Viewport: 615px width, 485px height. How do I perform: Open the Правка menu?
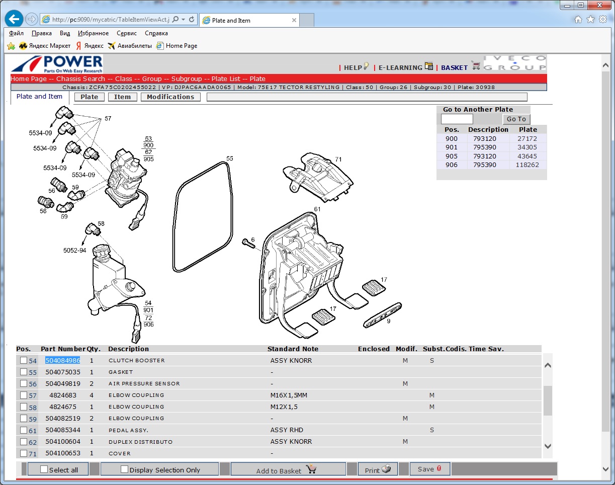click(42, 33)
